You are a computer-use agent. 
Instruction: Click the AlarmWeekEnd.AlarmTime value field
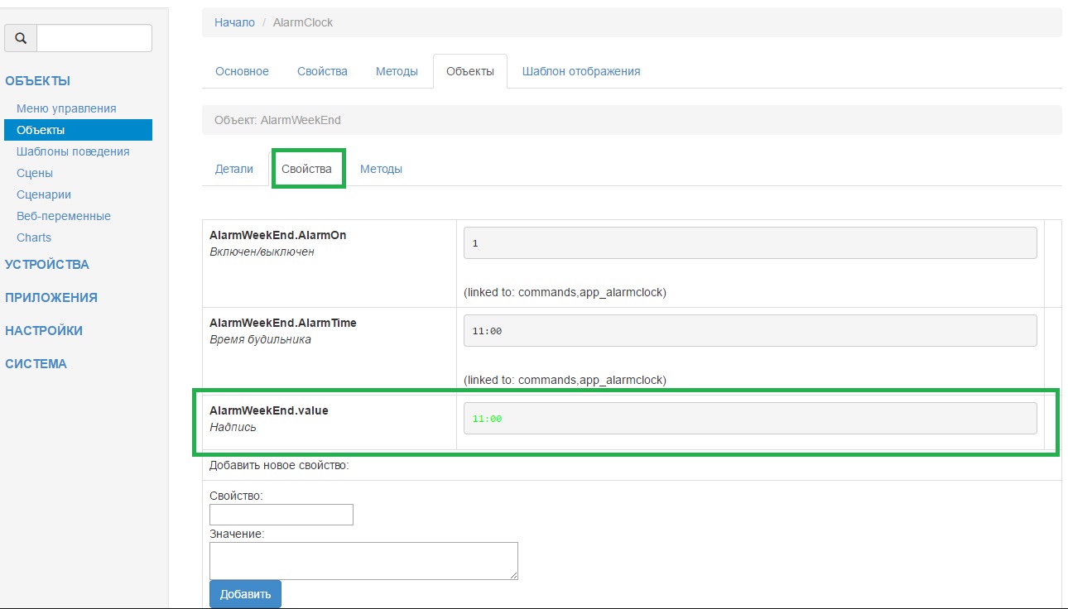749,331
